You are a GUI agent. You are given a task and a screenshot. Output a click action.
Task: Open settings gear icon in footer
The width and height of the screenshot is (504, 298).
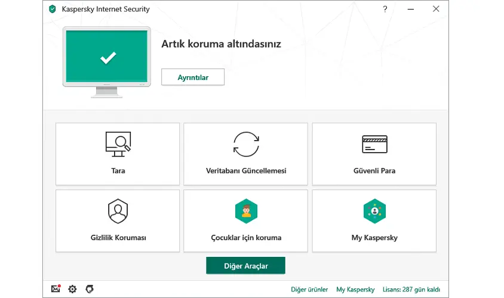point(72,289)
